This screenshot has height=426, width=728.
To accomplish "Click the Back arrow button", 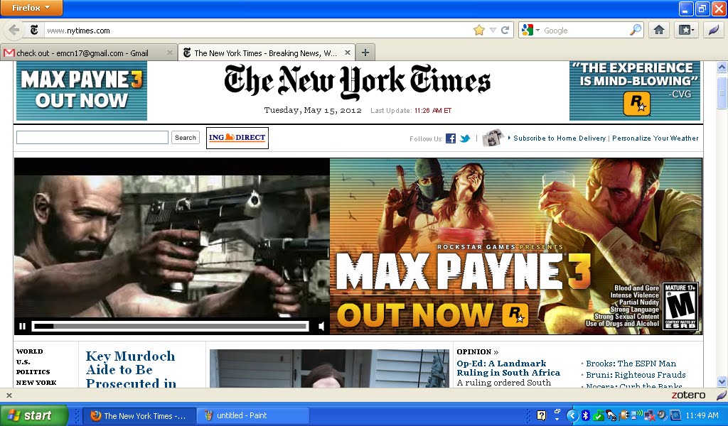I will (x=14, y=30).
